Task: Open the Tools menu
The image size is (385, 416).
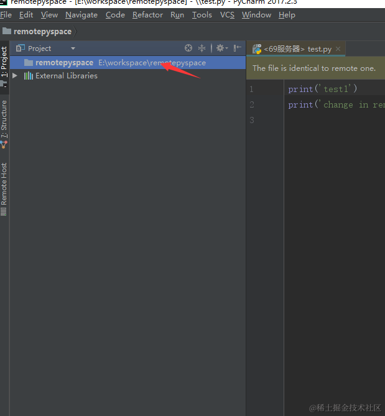Action: [202, 15]
